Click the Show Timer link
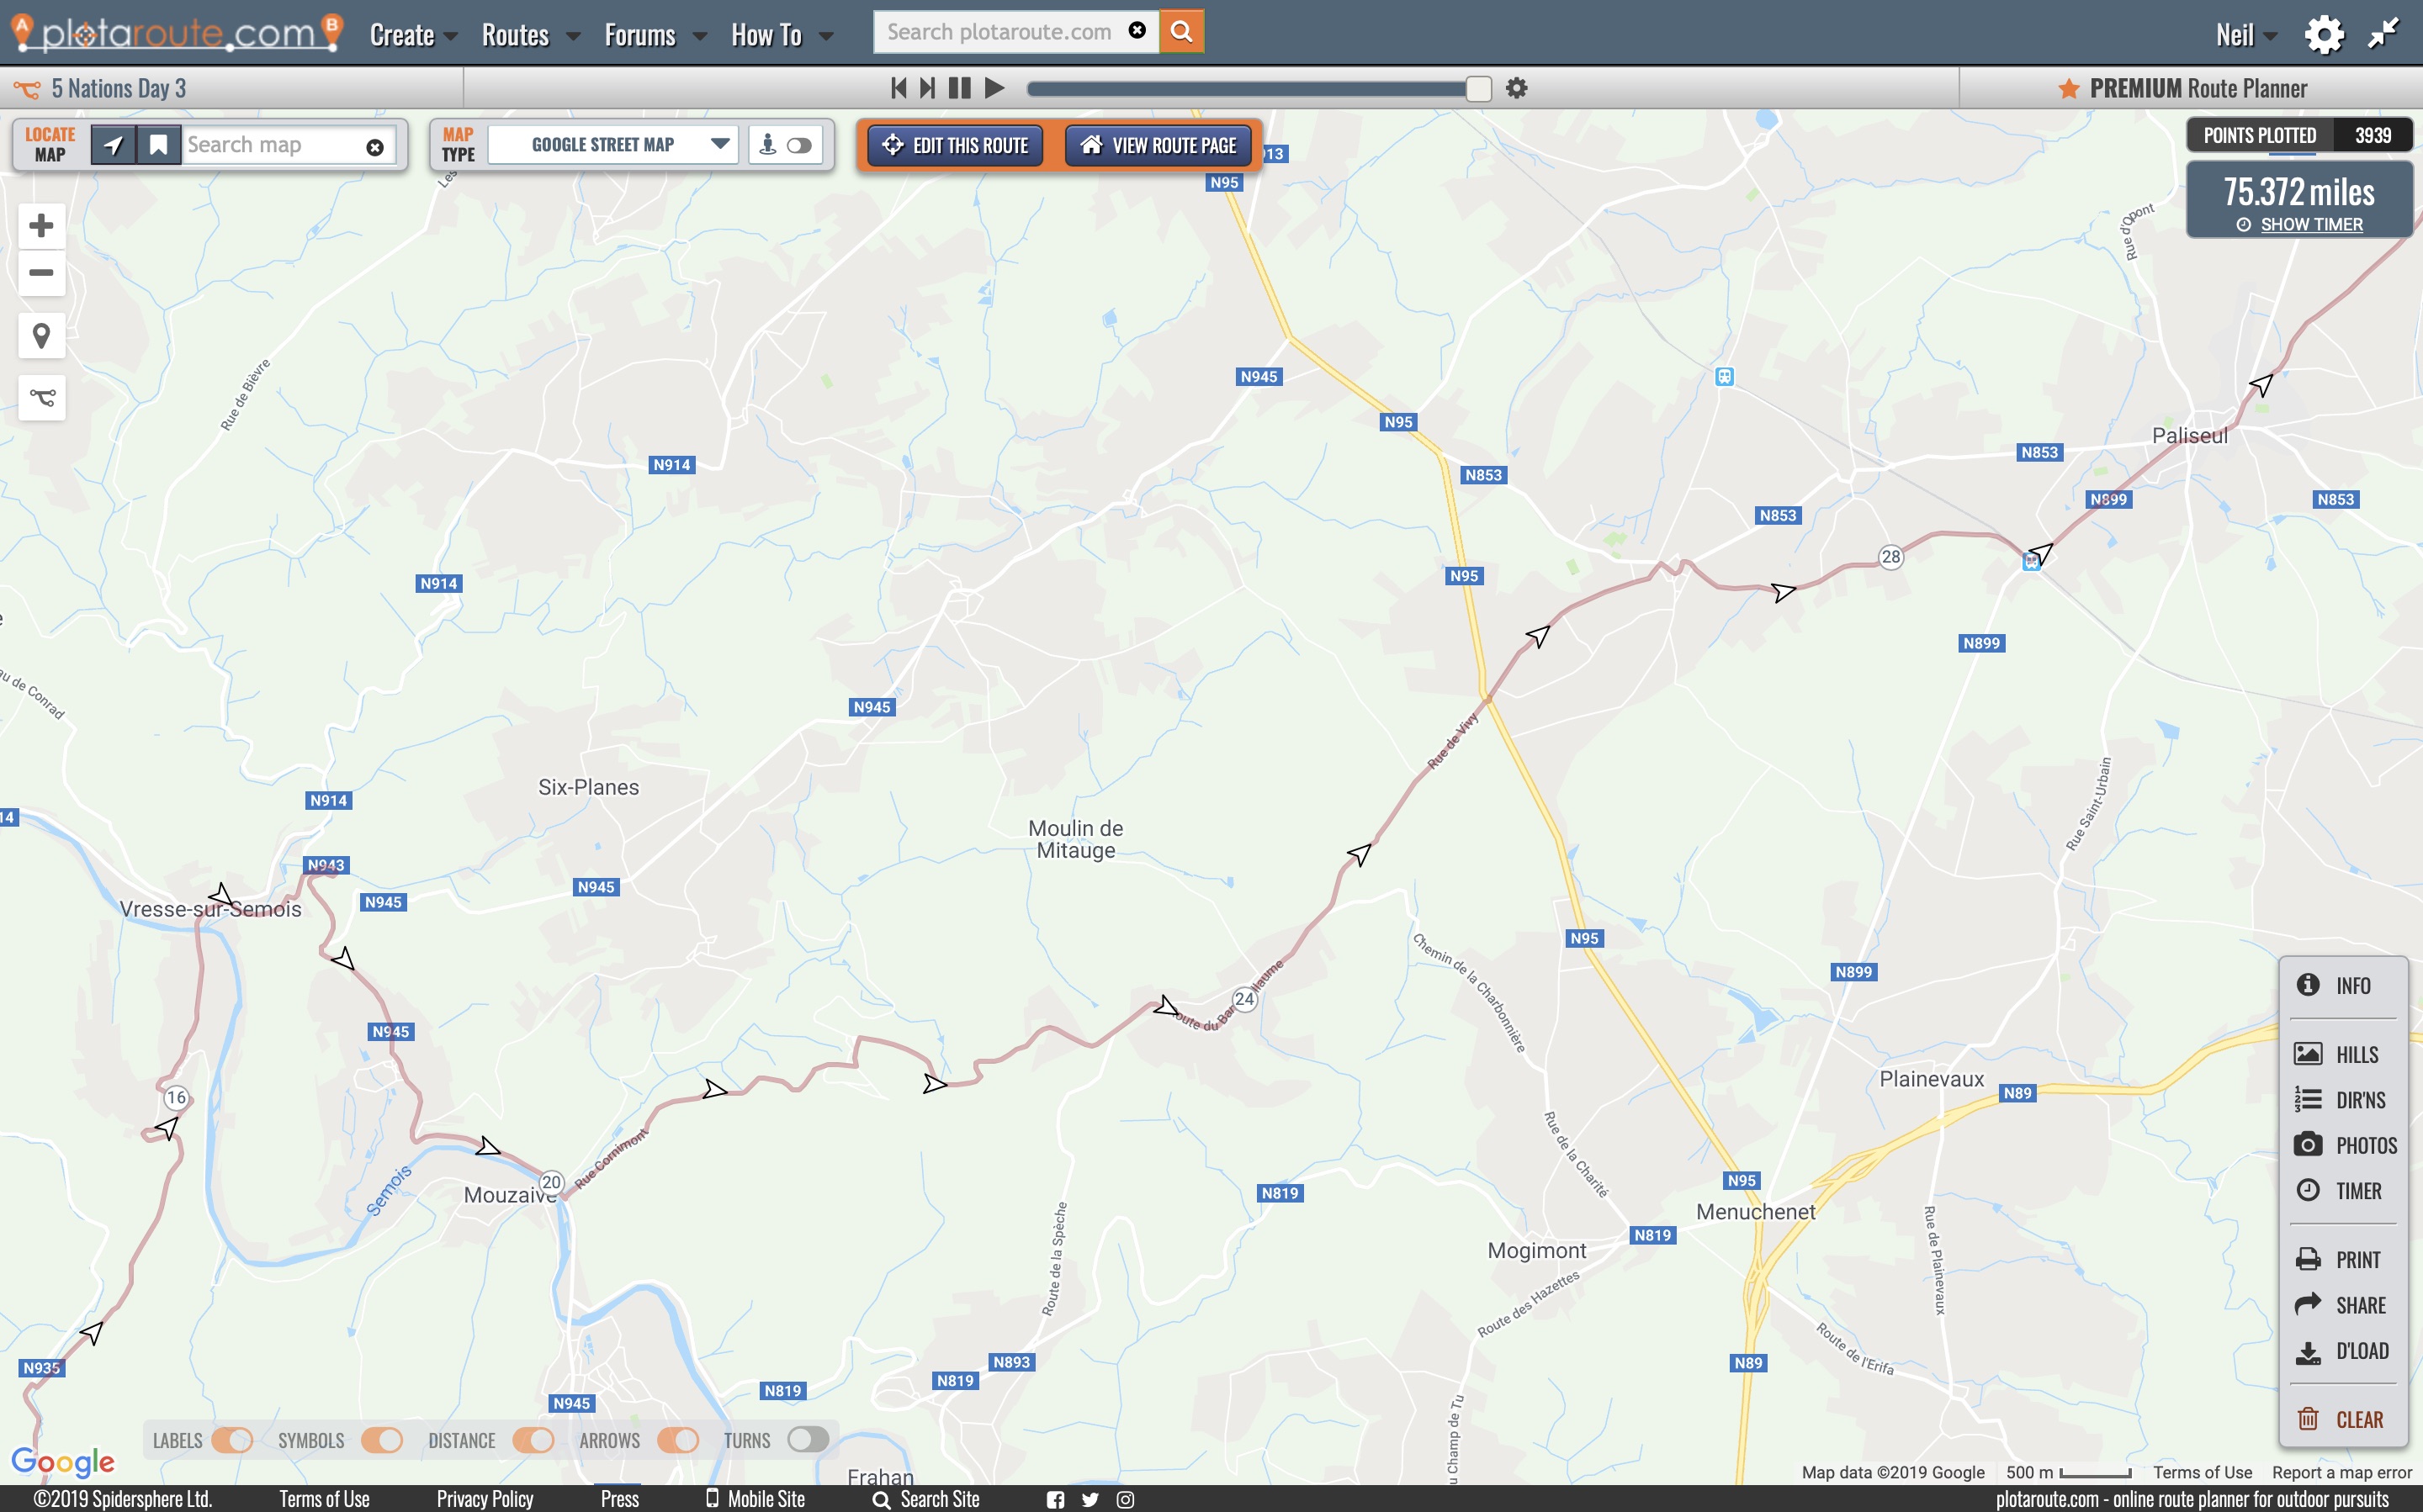The width and height of the screenshot is (2423, 1512). pos(2311,225)
